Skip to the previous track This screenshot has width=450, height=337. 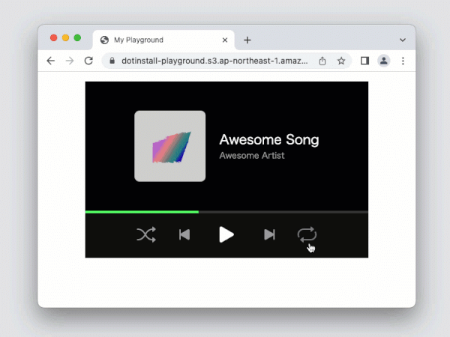[184, 234]
